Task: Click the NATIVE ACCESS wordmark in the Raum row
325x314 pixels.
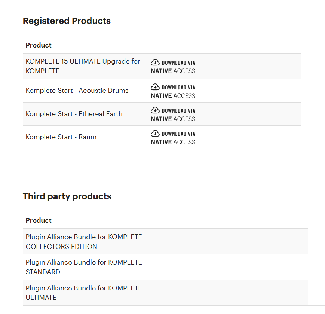Action: [173, 142]
